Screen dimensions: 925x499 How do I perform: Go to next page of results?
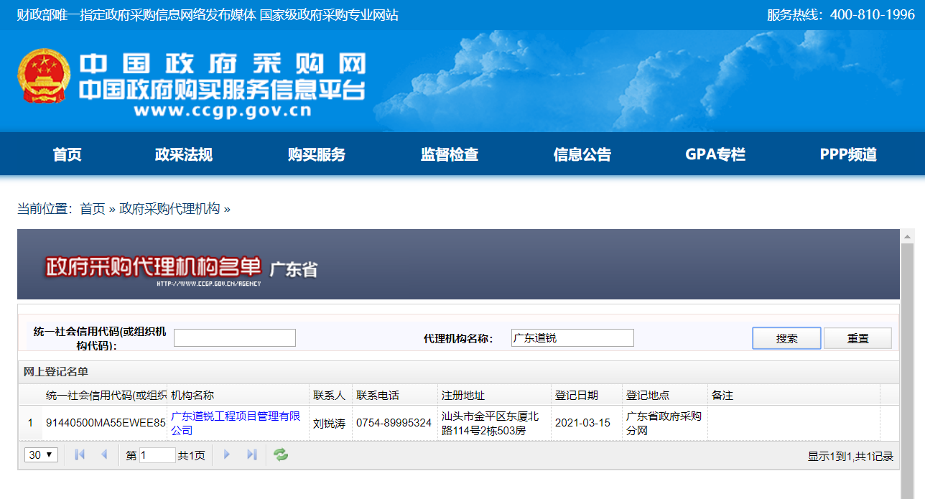[x=227, y=454]
